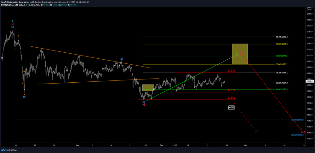Viewport: 315px width, 153px height.
Task: Select the $1851 red support label
Action: pos(232,98)
